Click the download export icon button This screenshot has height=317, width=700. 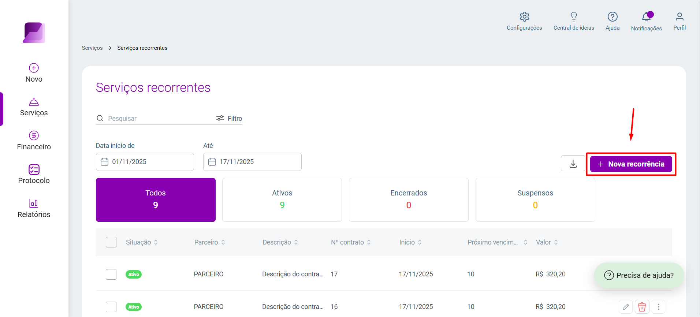pos(573,164)
